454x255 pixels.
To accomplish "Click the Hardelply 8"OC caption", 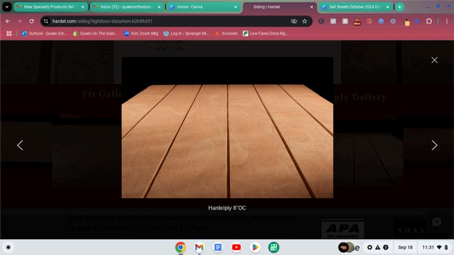I will click(x=227, y=208).
